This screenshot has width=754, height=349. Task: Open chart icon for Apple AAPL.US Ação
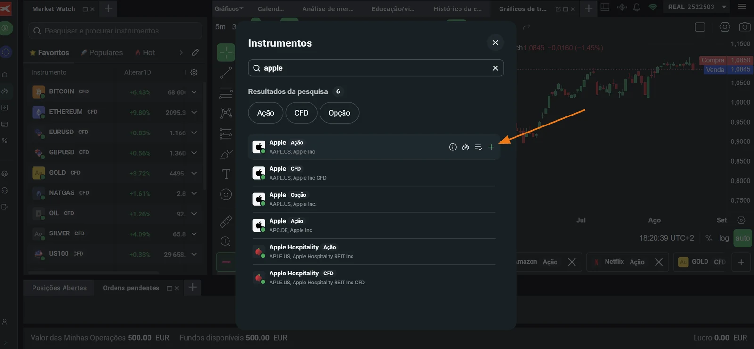click(x=466, y=147)
